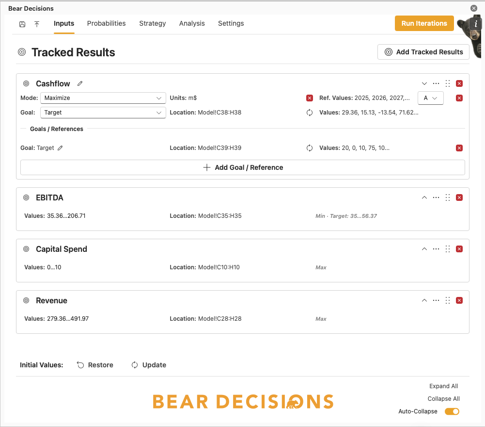Screen dimensions: 485x427
Task: Open Revenue more options ellipsis
Action: tap(436, 300)
